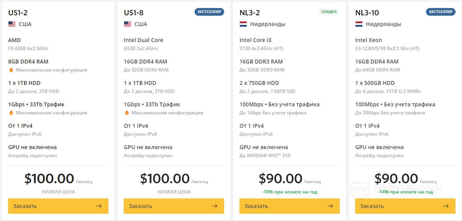462x221 pixels.
Task: Click Netherlands flag on NL3-10 card
Action: point(359,24)
